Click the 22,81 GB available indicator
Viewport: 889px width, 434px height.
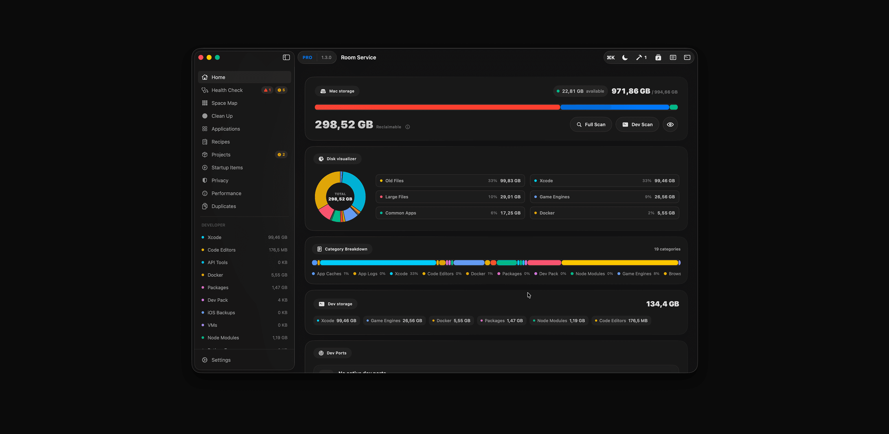pos(580,91)
